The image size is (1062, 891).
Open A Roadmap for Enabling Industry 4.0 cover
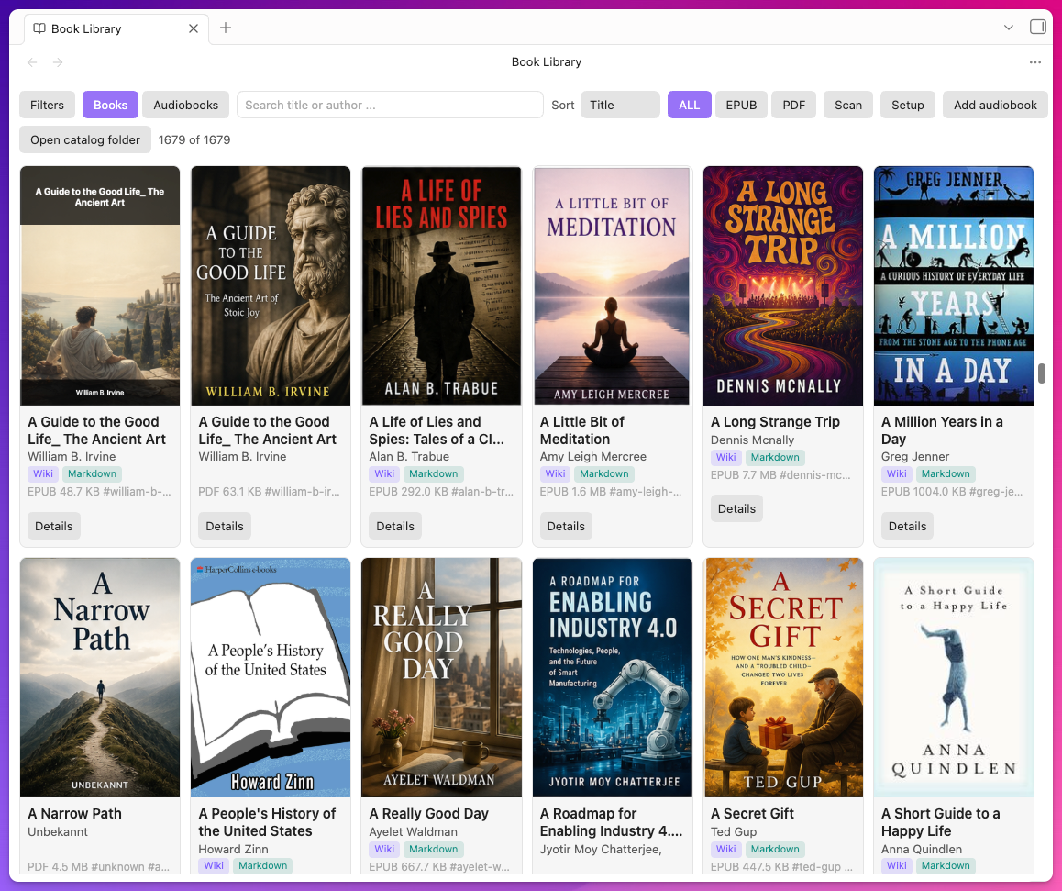click(x=613, y=677)
